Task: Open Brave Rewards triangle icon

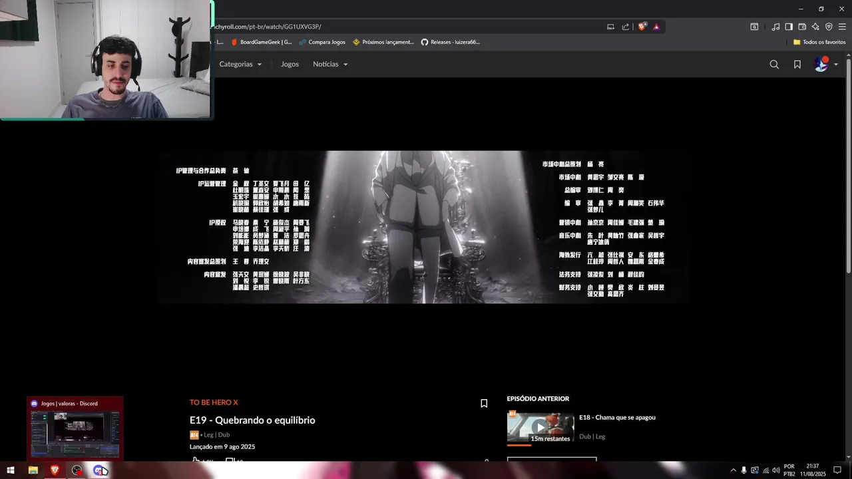Action: coord(656,27)
